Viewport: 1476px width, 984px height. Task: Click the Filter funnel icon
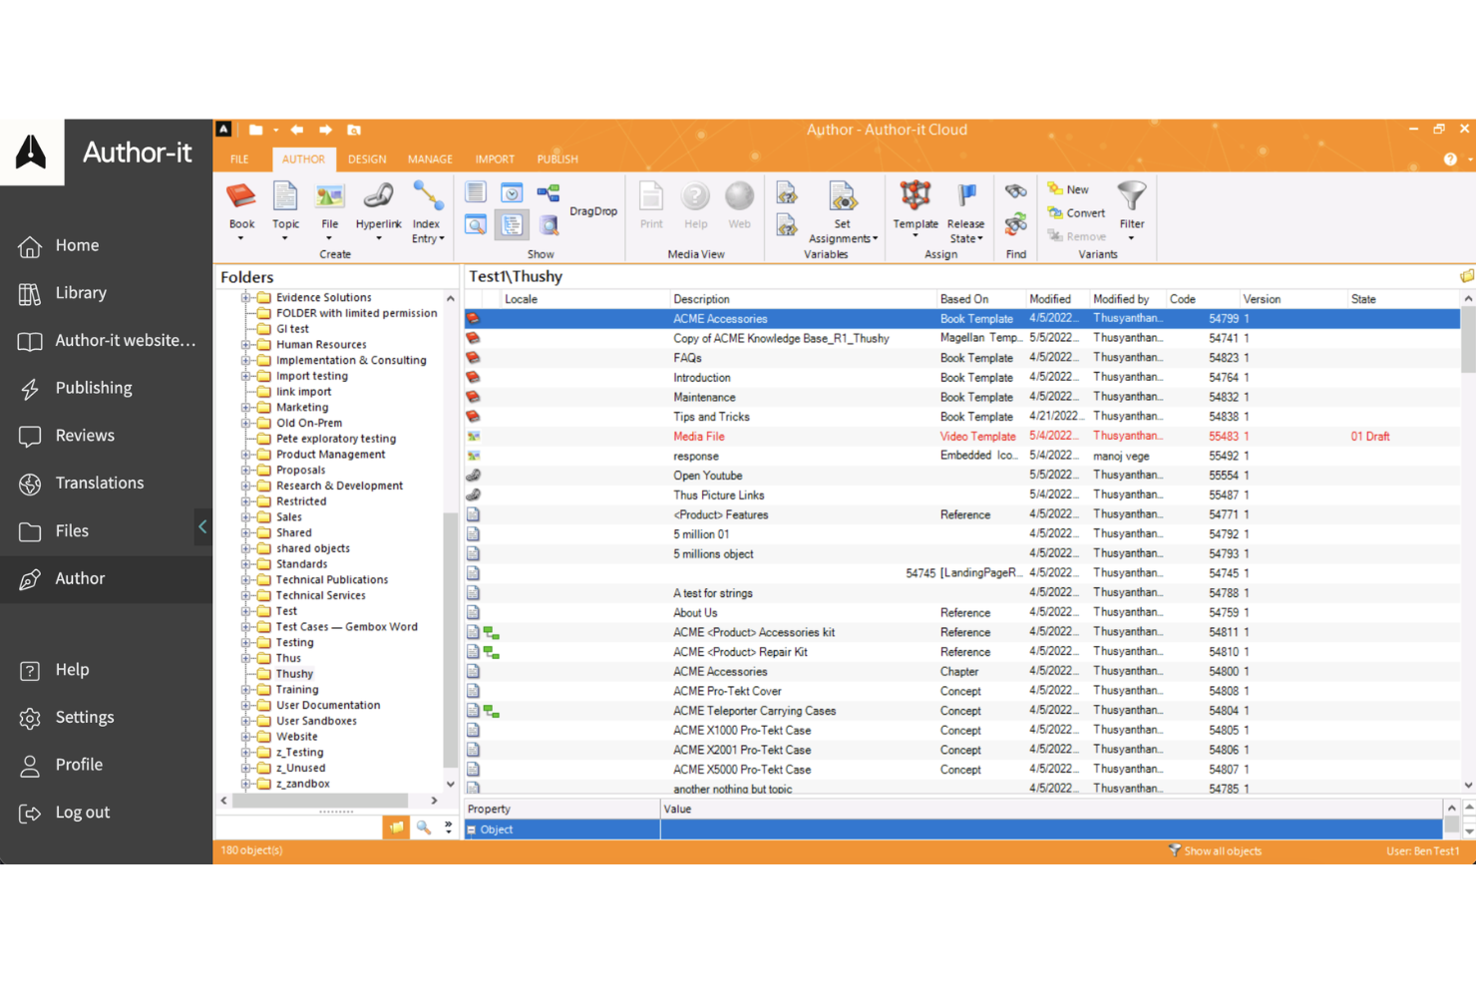(1131, 195)
